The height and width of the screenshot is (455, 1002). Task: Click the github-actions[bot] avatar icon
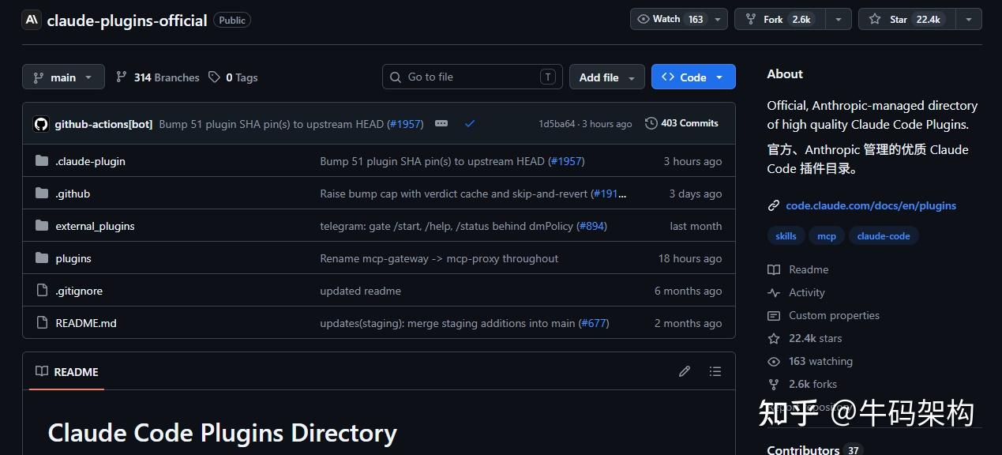(x=40, y=124)
